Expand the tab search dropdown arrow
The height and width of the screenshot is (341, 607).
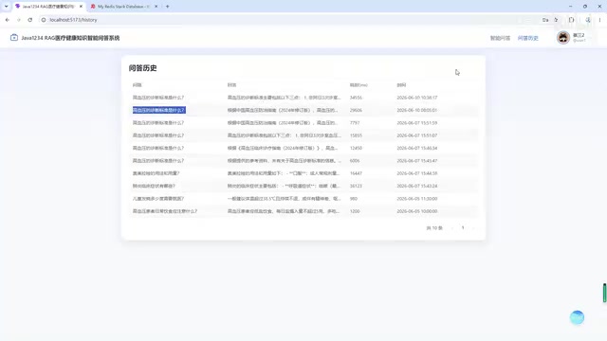7,7
